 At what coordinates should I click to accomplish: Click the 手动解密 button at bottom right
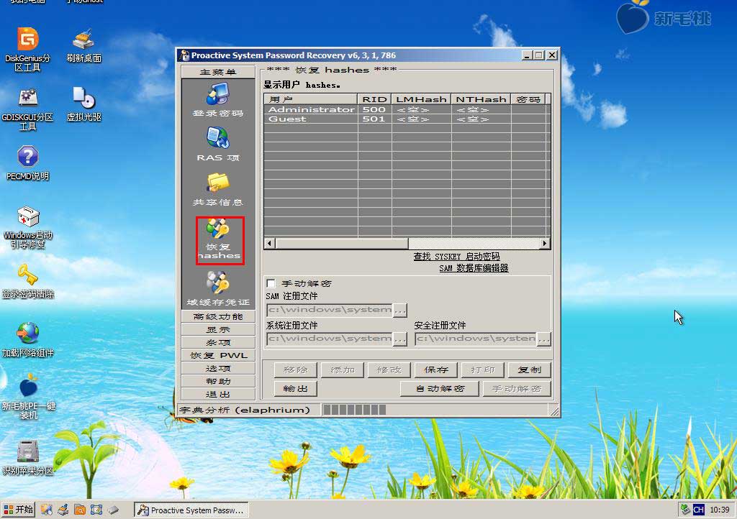517,389
